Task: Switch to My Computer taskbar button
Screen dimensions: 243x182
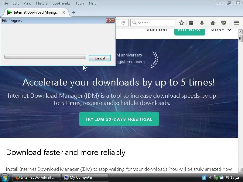Action: point(85,177)
